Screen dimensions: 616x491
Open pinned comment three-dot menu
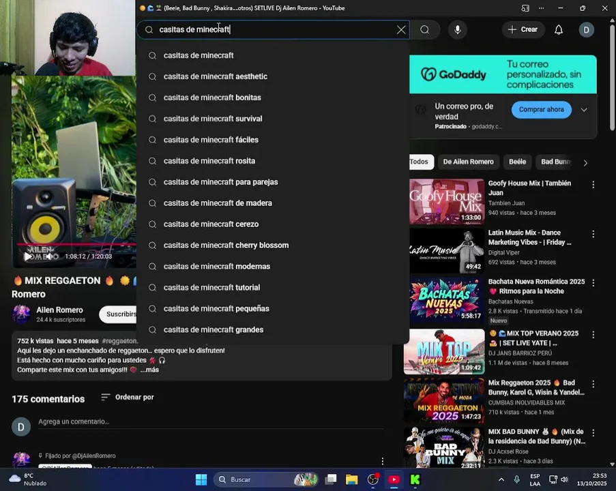coord(382,461)
